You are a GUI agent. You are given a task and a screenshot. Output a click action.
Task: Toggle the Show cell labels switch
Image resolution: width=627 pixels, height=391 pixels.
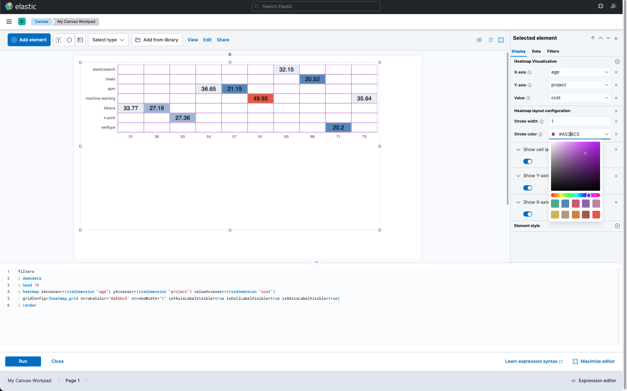[x=528, y=162]
